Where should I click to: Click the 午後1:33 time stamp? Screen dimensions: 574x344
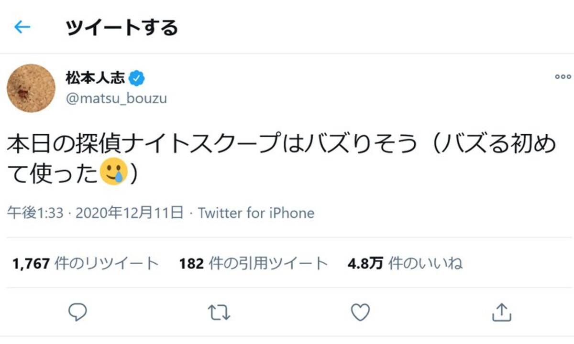tap(35, 213)
